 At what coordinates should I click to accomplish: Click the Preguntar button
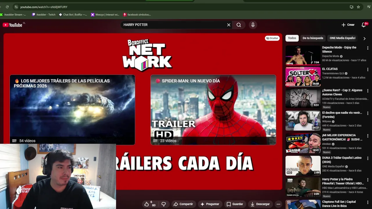(x=210, y=204)
